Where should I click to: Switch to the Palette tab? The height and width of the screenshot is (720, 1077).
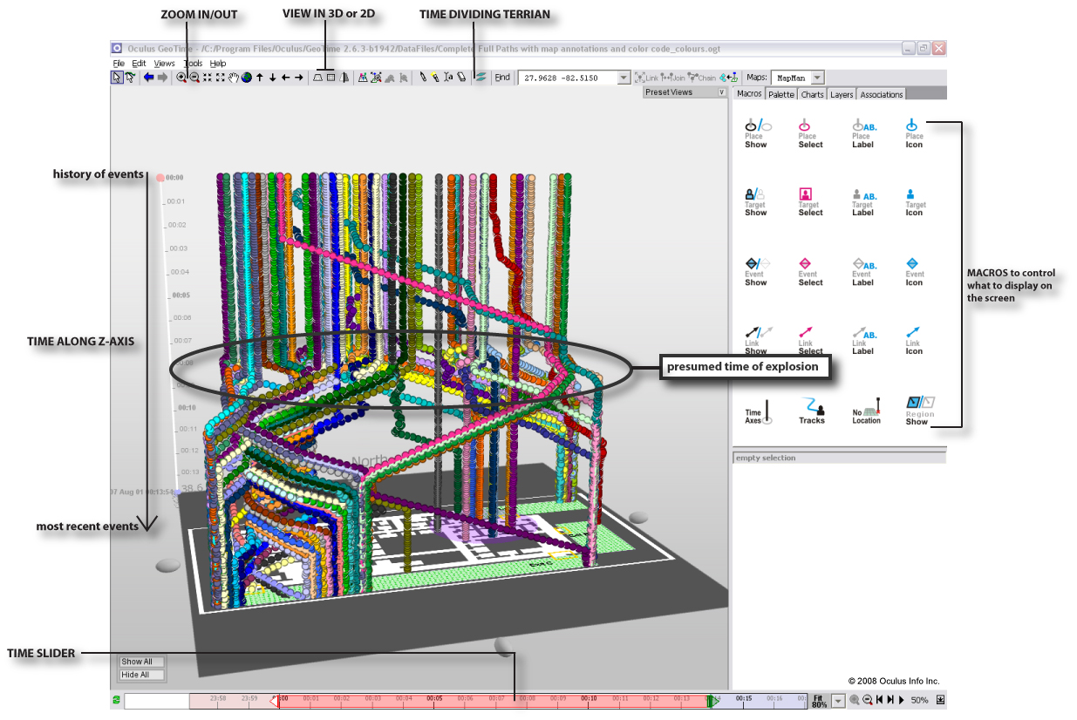click(781, 94)
